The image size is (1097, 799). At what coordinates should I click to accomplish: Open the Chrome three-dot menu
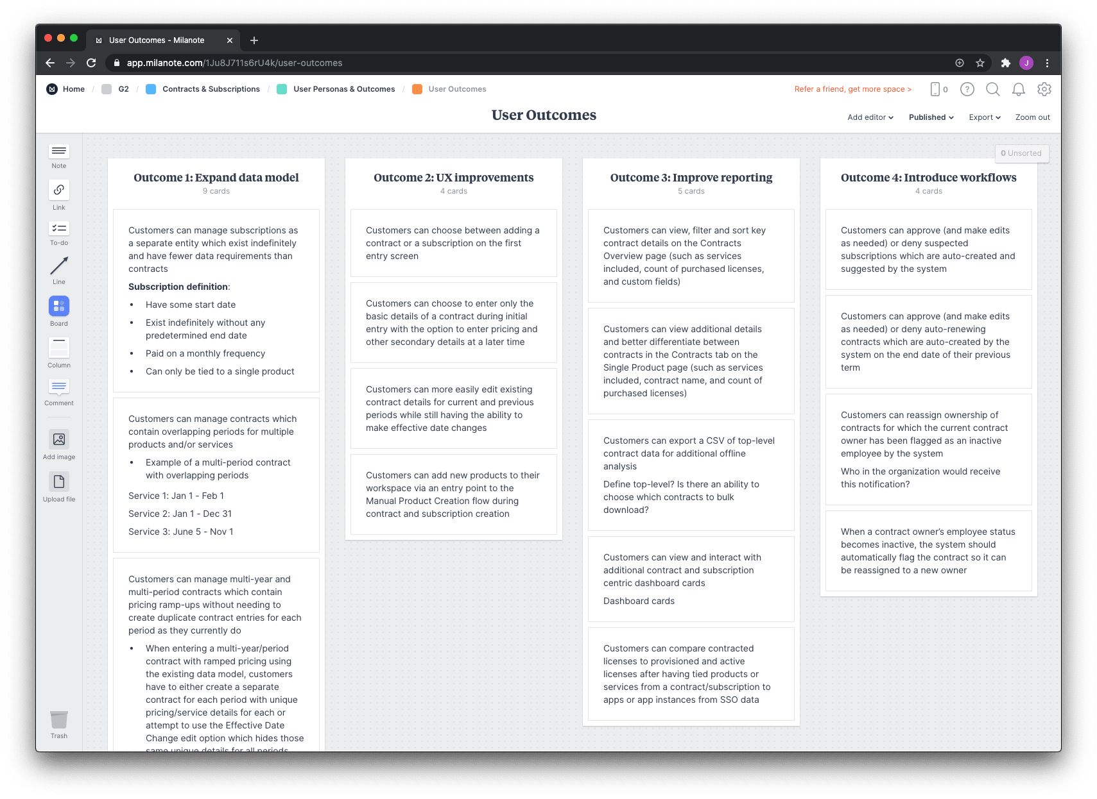tap(1047, 63)
